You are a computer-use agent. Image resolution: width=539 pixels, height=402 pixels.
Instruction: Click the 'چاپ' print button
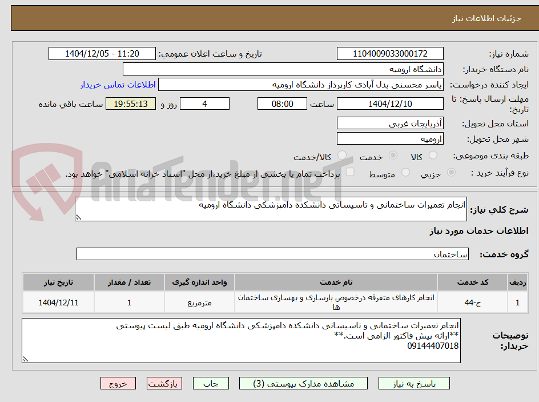[x=211, y=383]
